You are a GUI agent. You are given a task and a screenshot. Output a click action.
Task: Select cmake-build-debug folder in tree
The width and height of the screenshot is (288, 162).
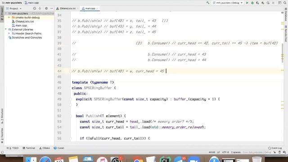point(27,18)
